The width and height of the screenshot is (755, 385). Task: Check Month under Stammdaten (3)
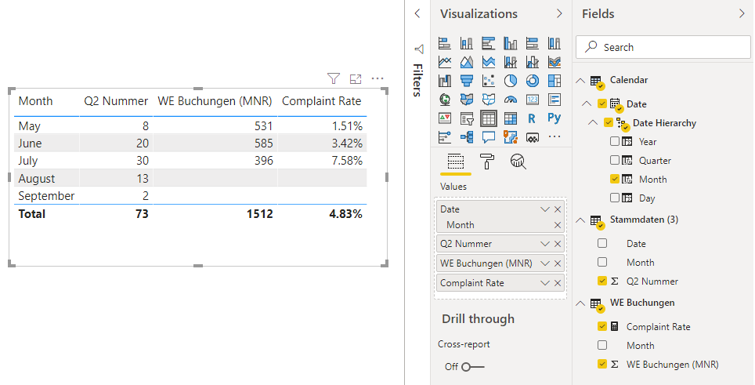point(601,262)
